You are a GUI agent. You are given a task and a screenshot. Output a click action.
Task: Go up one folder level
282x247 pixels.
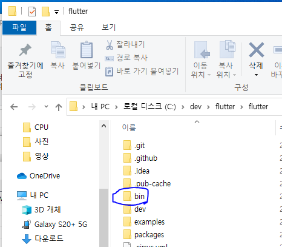59,107
